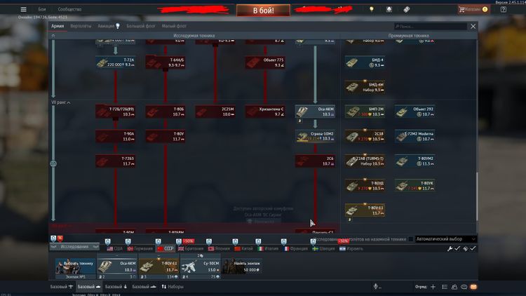526x296 pixels.
Task: Switch to the Большой флот tab
Action: 141,26
